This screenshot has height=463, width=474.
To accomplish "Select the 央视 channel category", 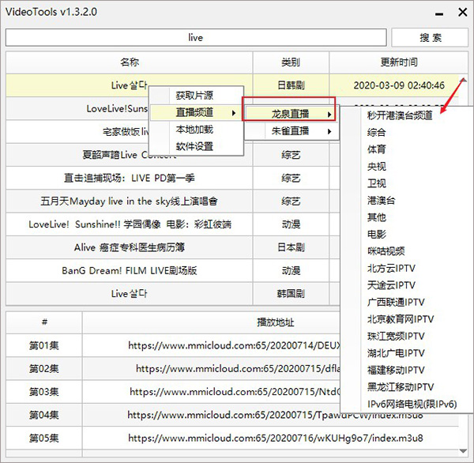I will (377, 166).
